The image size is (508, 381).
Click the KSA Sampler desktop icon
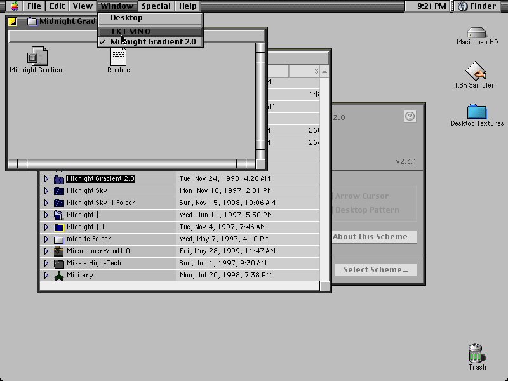coord(475,70)
